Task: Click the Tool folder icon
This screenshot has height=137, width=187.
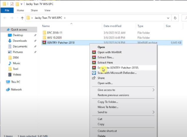Action: [10, 69]
